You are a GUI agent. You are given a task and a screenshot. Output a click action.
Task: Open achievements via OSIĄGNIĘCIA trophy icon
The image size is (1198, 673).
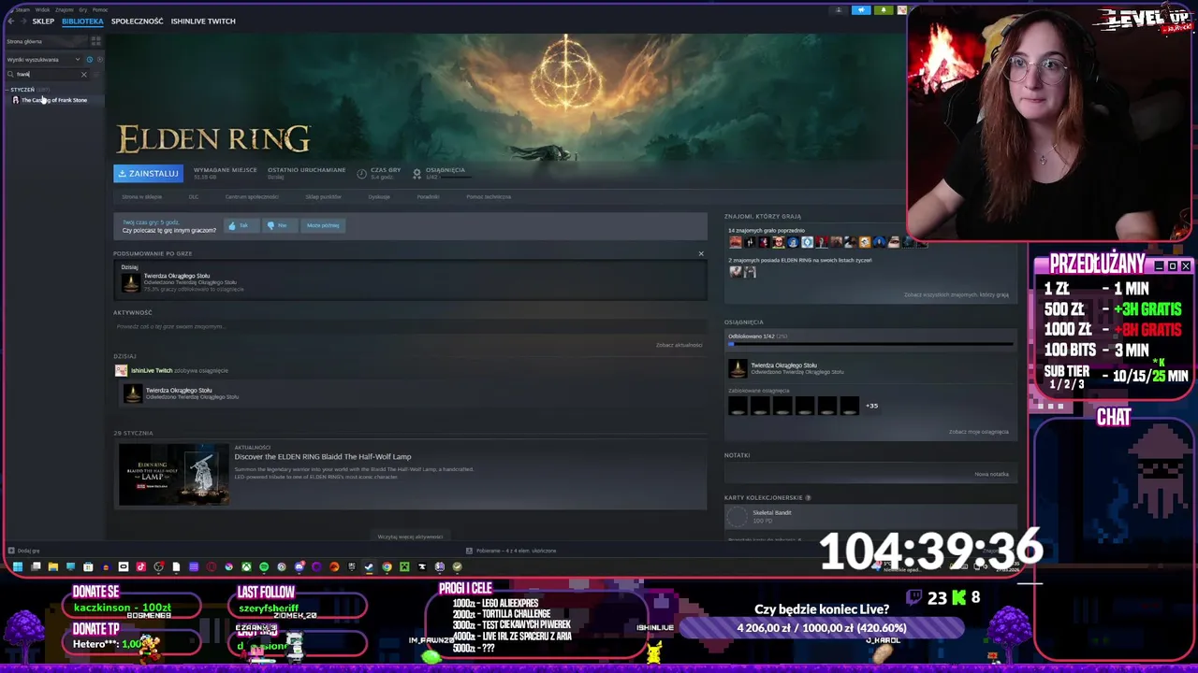click(x=417, y=173)
